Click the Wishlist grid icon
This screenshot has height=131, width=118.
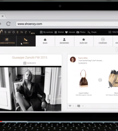pos(56,32)
